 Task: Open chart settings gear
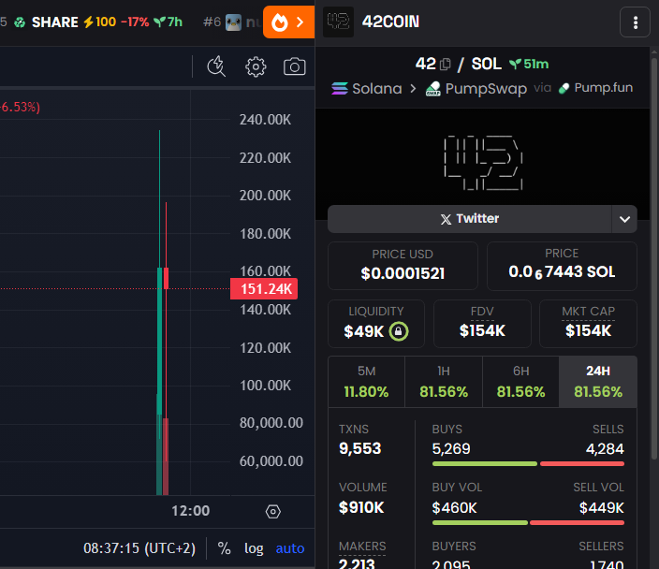click(256, 66)
